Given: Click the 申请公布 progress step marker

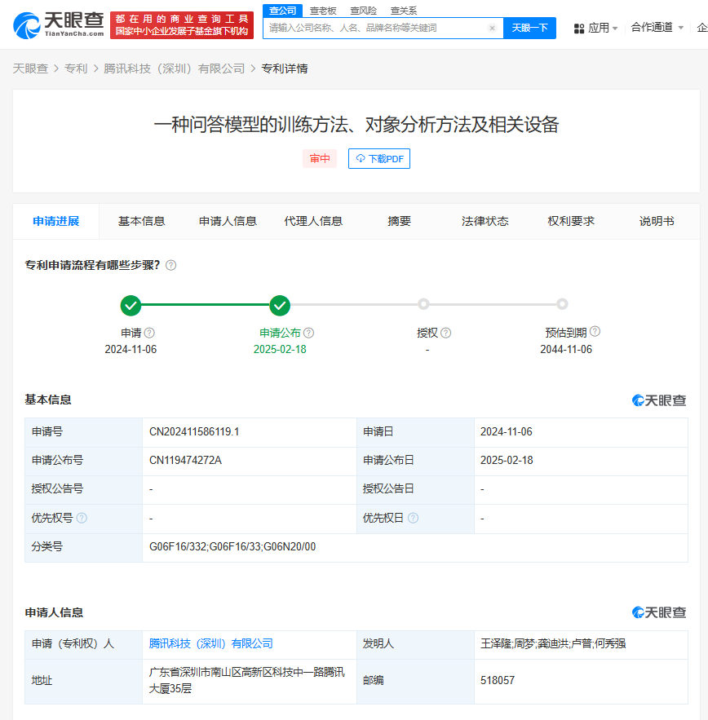Looking at the screenshot, I should (280, 306).
